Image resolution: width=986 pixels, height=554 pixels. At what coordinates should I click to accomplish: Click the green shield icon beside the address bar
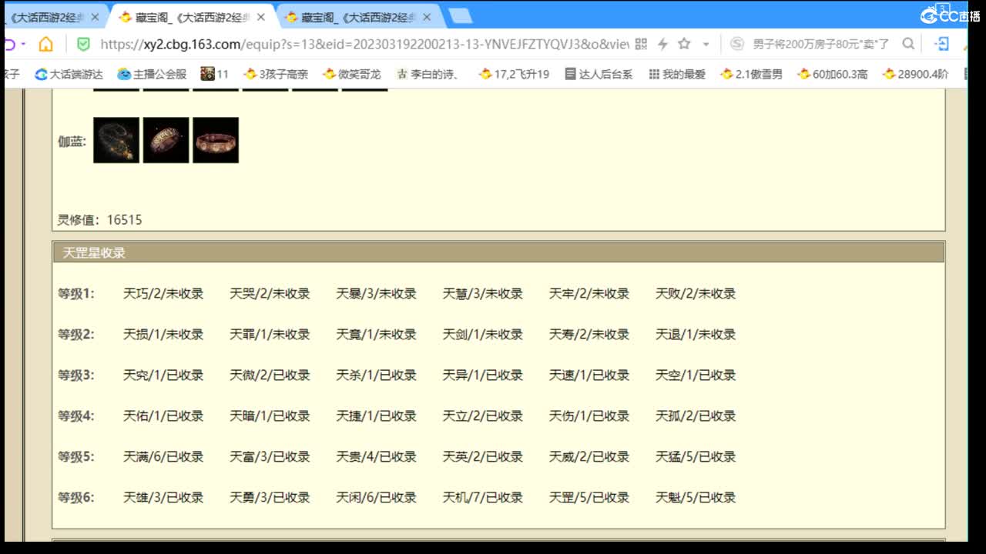tap(82, 44)
